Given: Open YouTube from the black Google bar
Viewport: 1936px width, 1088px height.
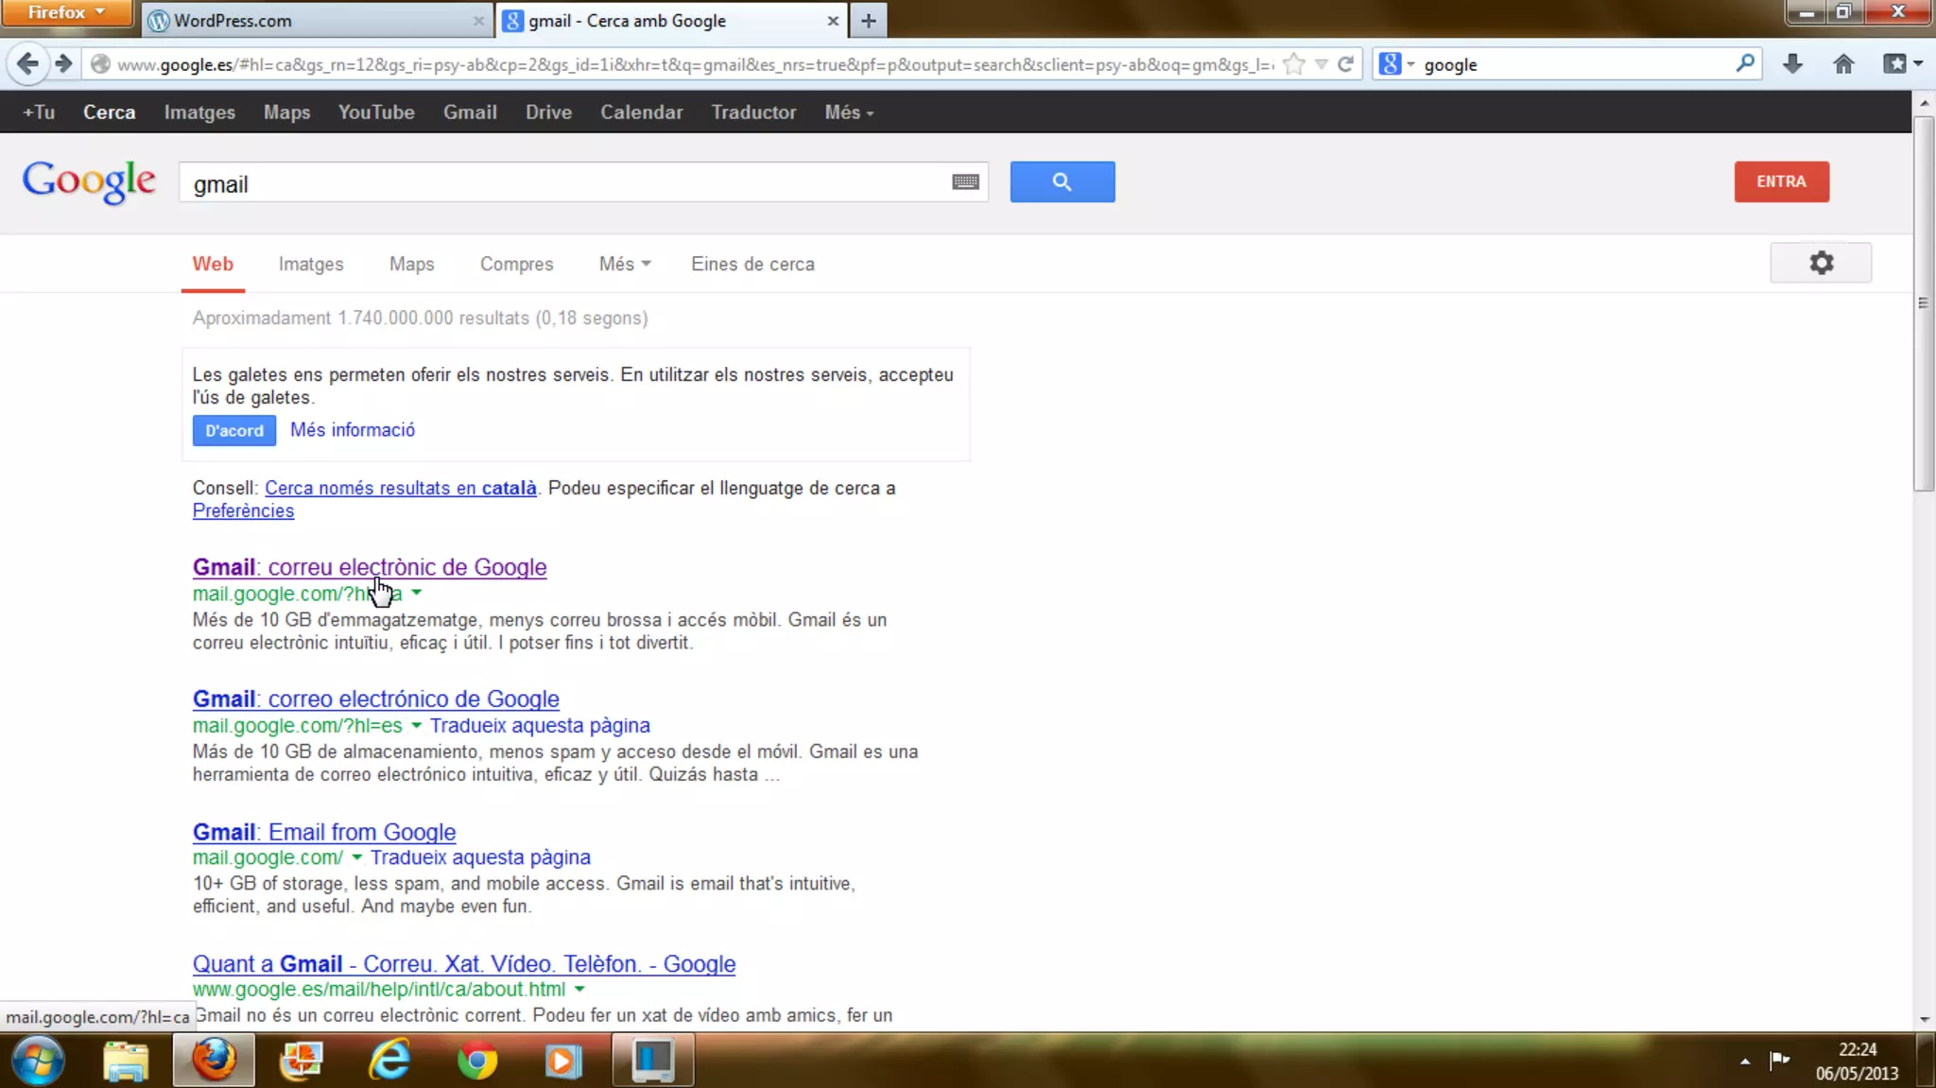Looking at the screenshot, I should pos(376,112).
